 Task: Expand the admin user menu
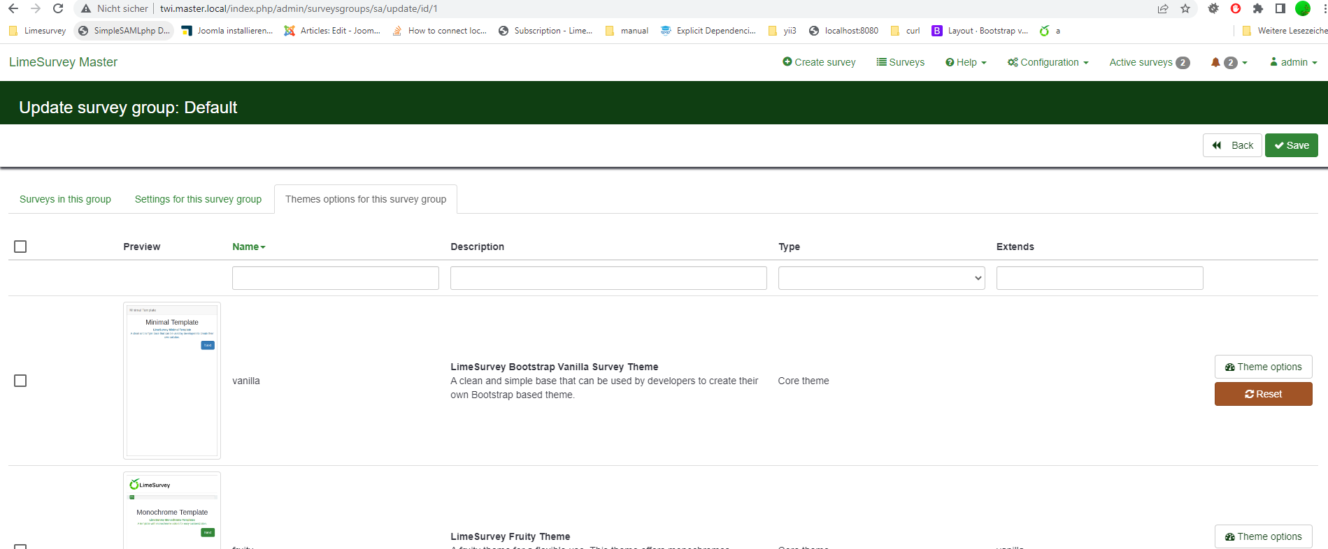click(1293, 62)
